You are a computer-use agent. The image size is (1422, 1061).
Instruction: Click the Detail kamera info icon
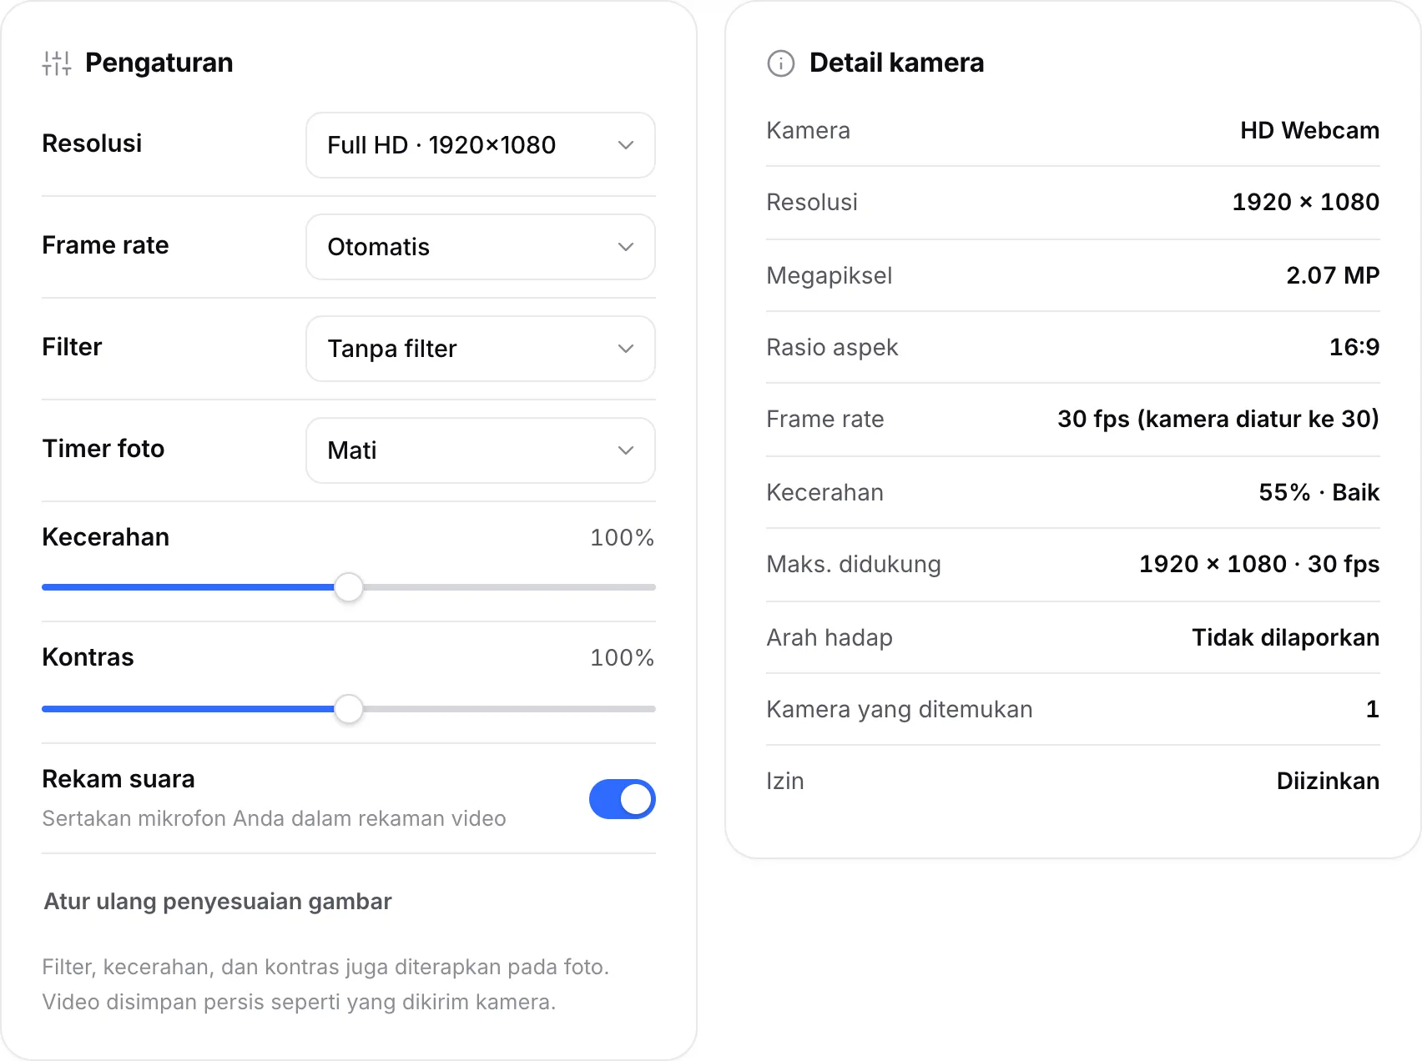(x=781, y=63)
